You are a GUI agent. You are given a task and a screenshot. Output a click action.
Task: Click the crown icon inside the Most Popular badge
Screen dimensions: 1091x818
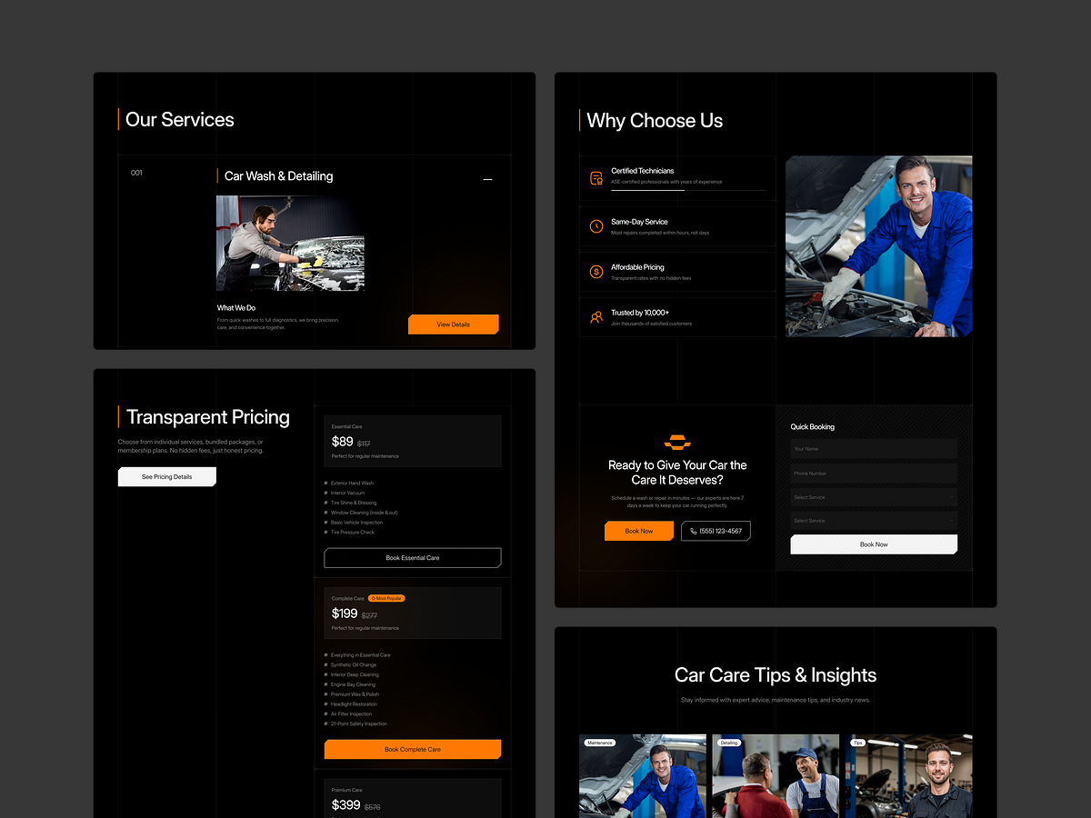click(x=373, y=598)
